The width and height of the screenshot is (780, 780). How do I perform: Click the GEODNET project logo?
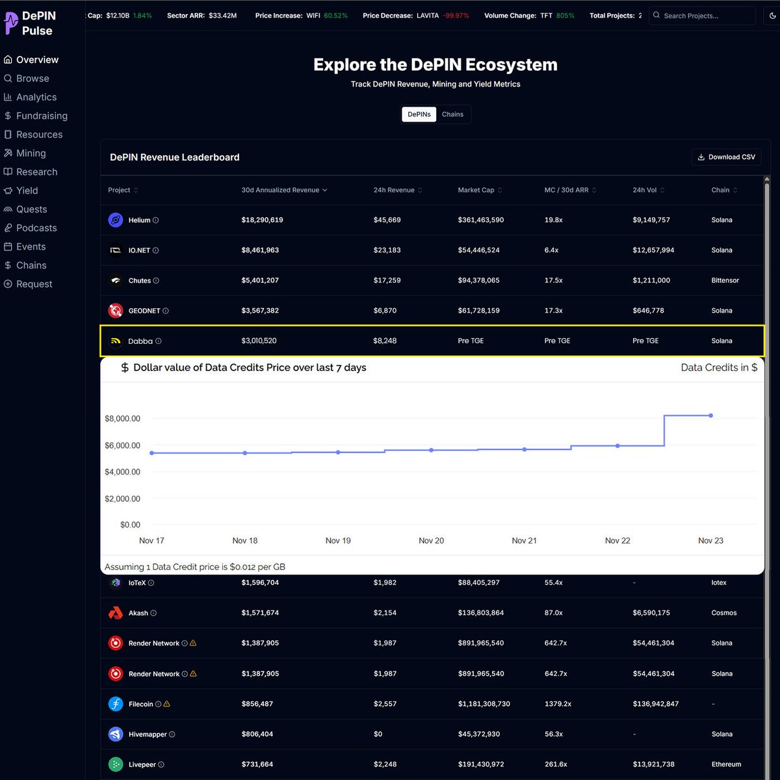point(116,311)
